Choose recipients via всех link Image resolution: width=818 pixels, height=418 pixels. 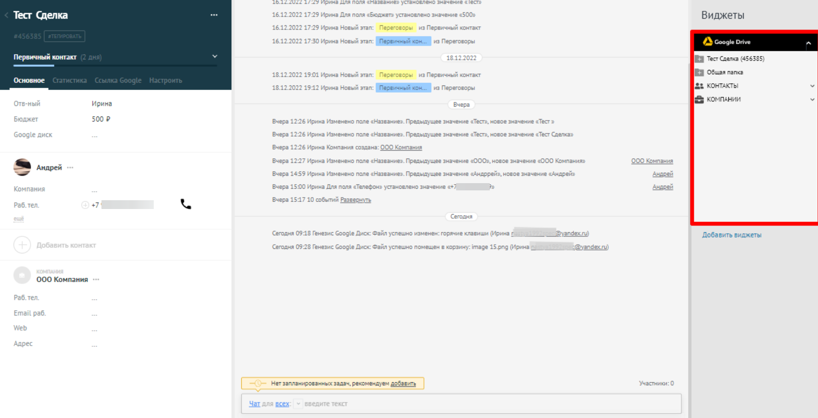pyautogui.click(x=282, y=404)
